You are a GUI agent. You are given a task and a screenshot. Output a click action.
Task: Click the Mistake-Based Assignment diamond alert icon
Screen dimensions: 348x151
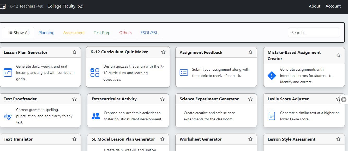tap(272, 76)
